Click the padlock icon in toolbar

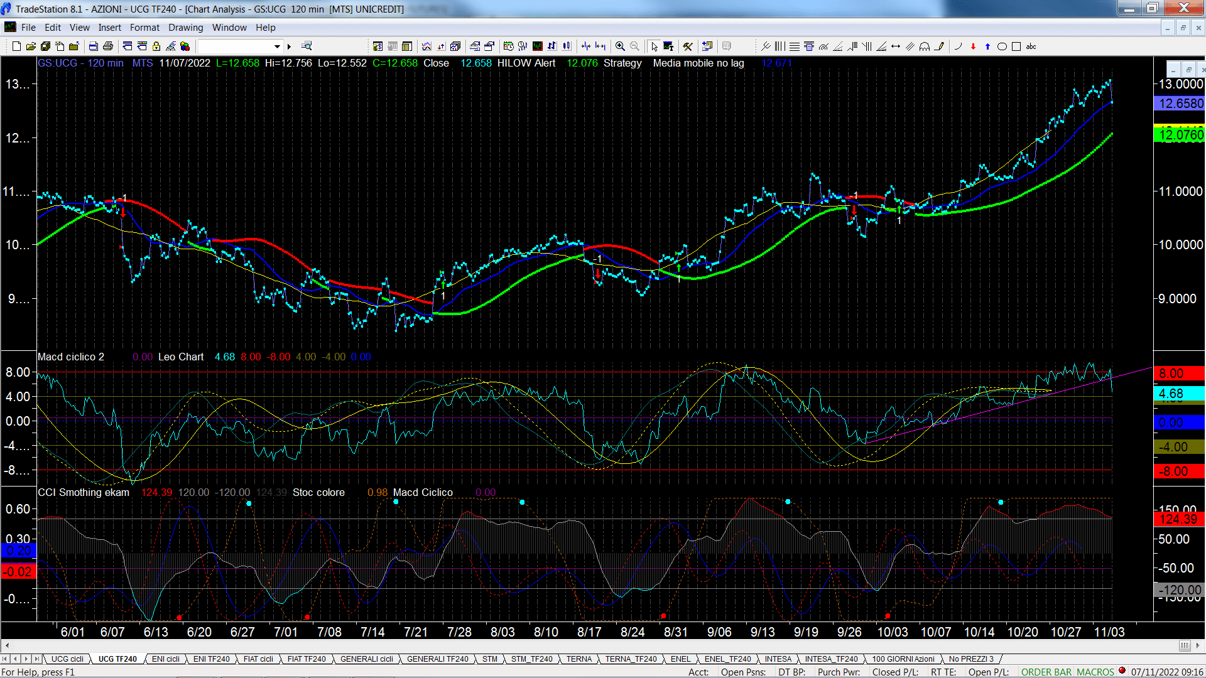coord(156,46)
